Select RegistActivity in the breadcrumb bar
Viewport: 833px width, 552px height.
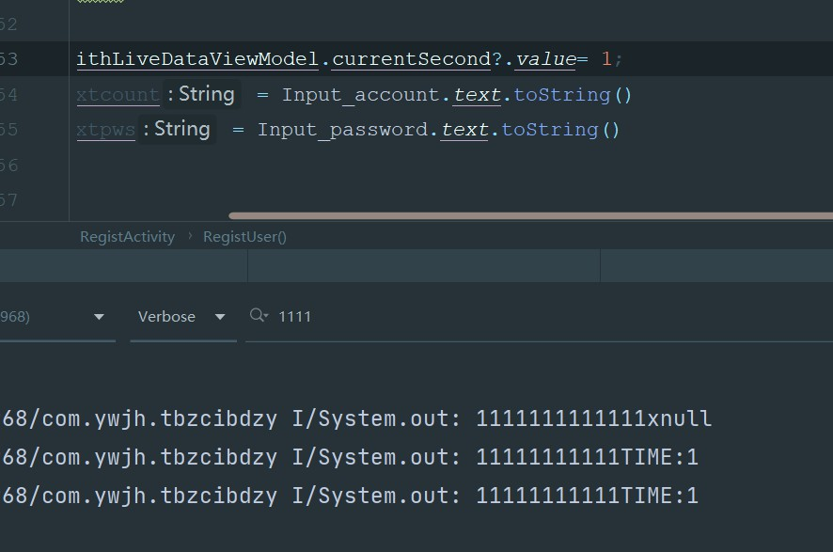tap(127, 237)
